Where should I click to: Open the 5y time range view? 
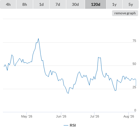(x=130, y=4)
